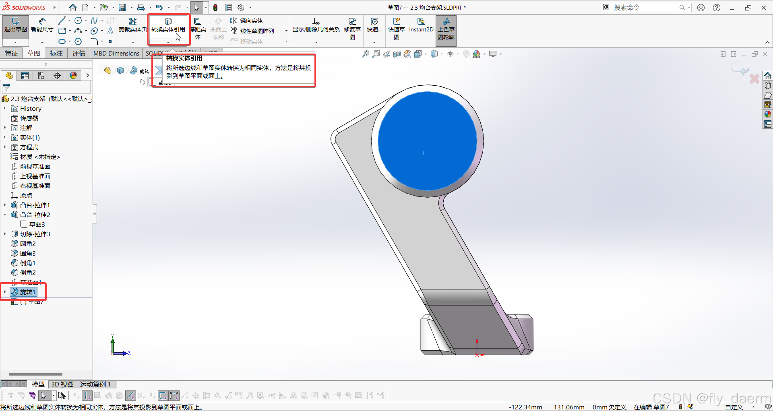773x411 pixels.
Task: Switch to the 标注 markup ribbon tab
Action: click(56, 53)
